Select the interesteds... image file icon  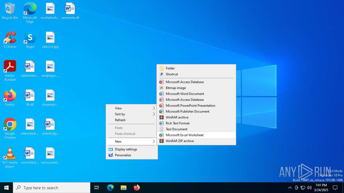pos(30,127)
